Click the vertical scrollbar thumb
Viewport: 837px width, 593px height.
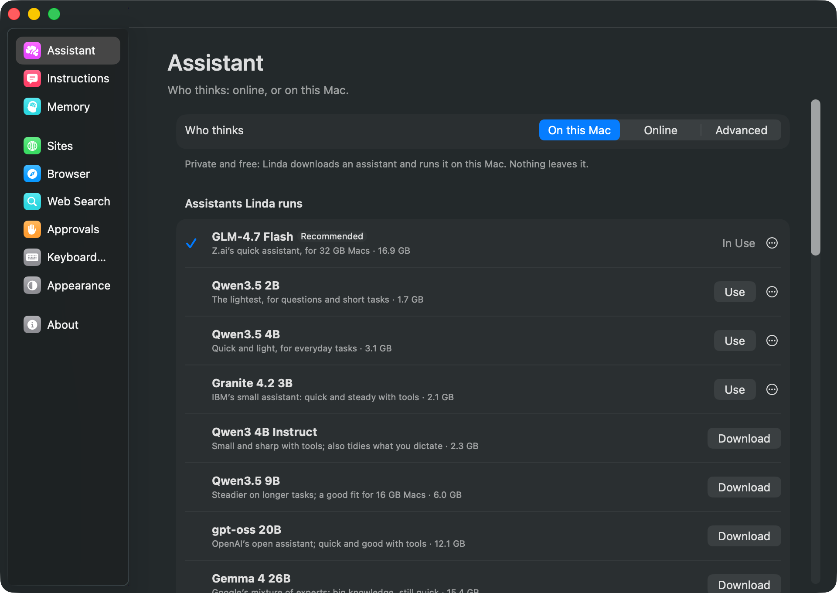815,177
